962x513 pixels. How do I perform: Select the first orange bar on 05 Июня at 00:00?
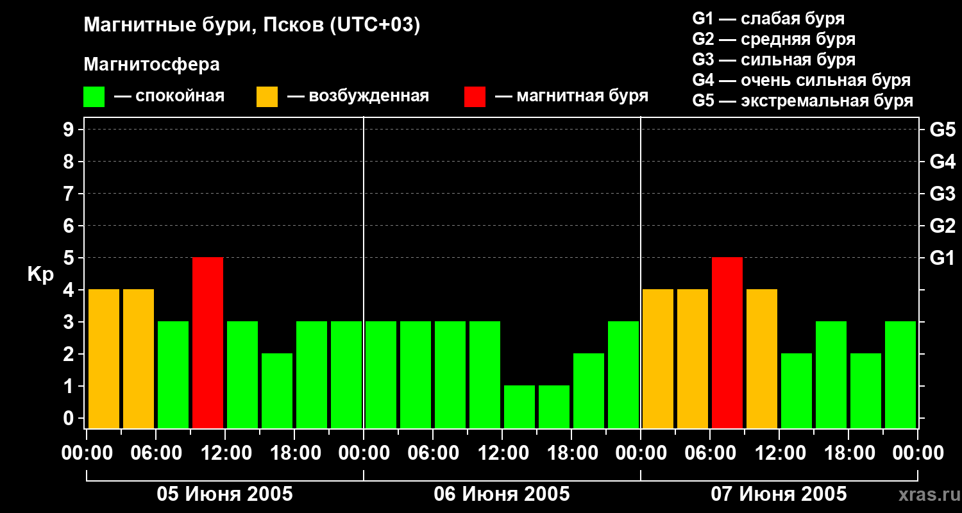coord(104,358)
